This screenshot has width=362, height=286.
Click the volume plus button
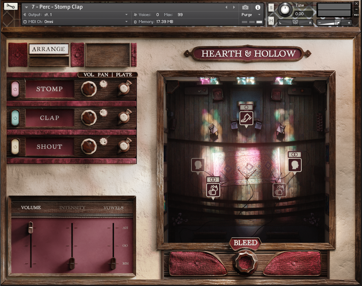(x=349, y=23)
